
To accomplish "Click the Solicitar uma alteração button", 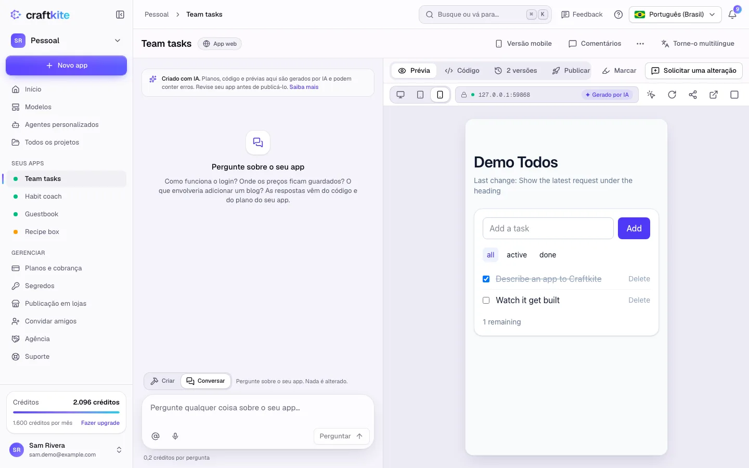I will (x=694, y=71).
